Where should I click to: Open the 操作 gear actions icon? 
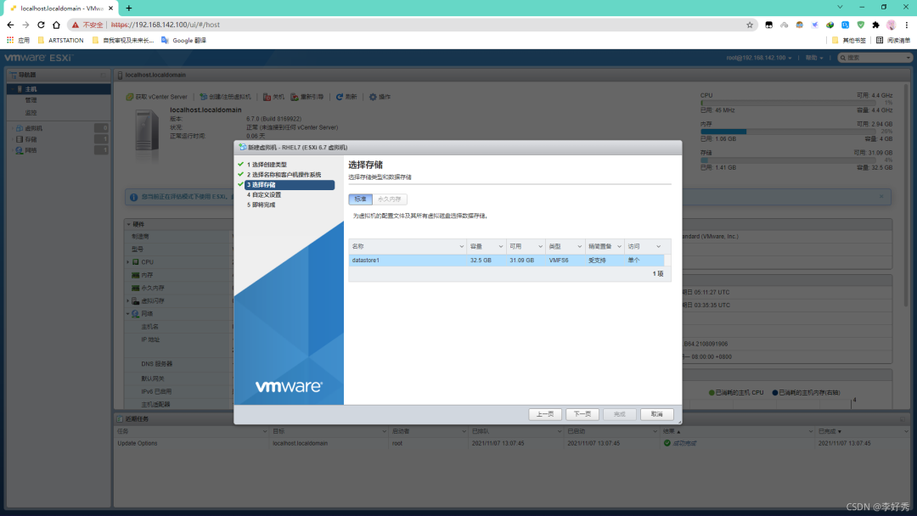pyautogui.click(x=373, y=97)
